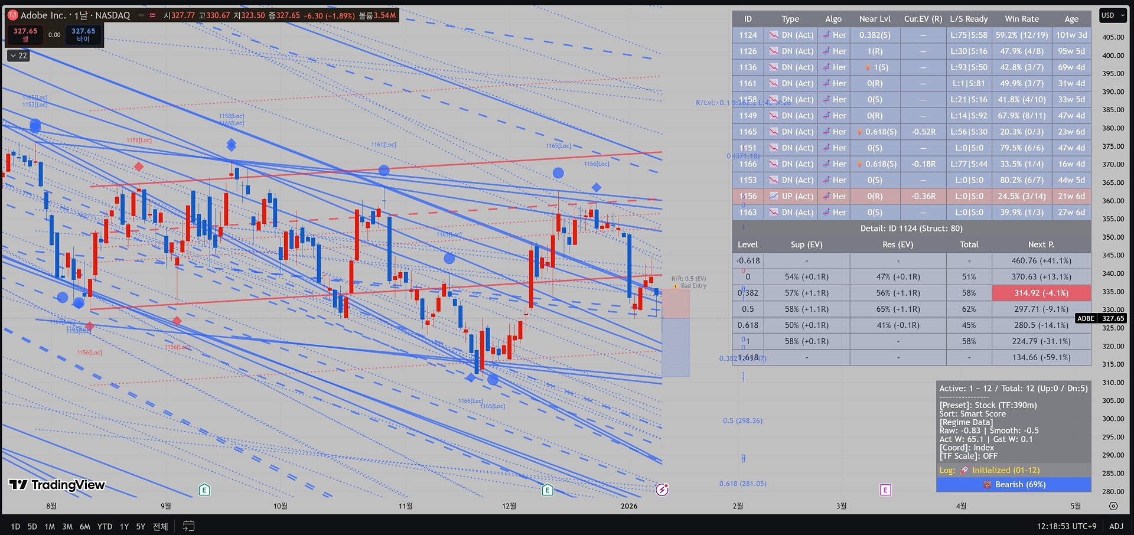Collapse the 22 indicators legend
Screen dimensions: 1134x535
[18, 56]
